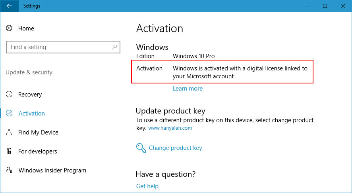Switch to the Find My Device section
The image size is (352, 193).
[x=38, y=132]
